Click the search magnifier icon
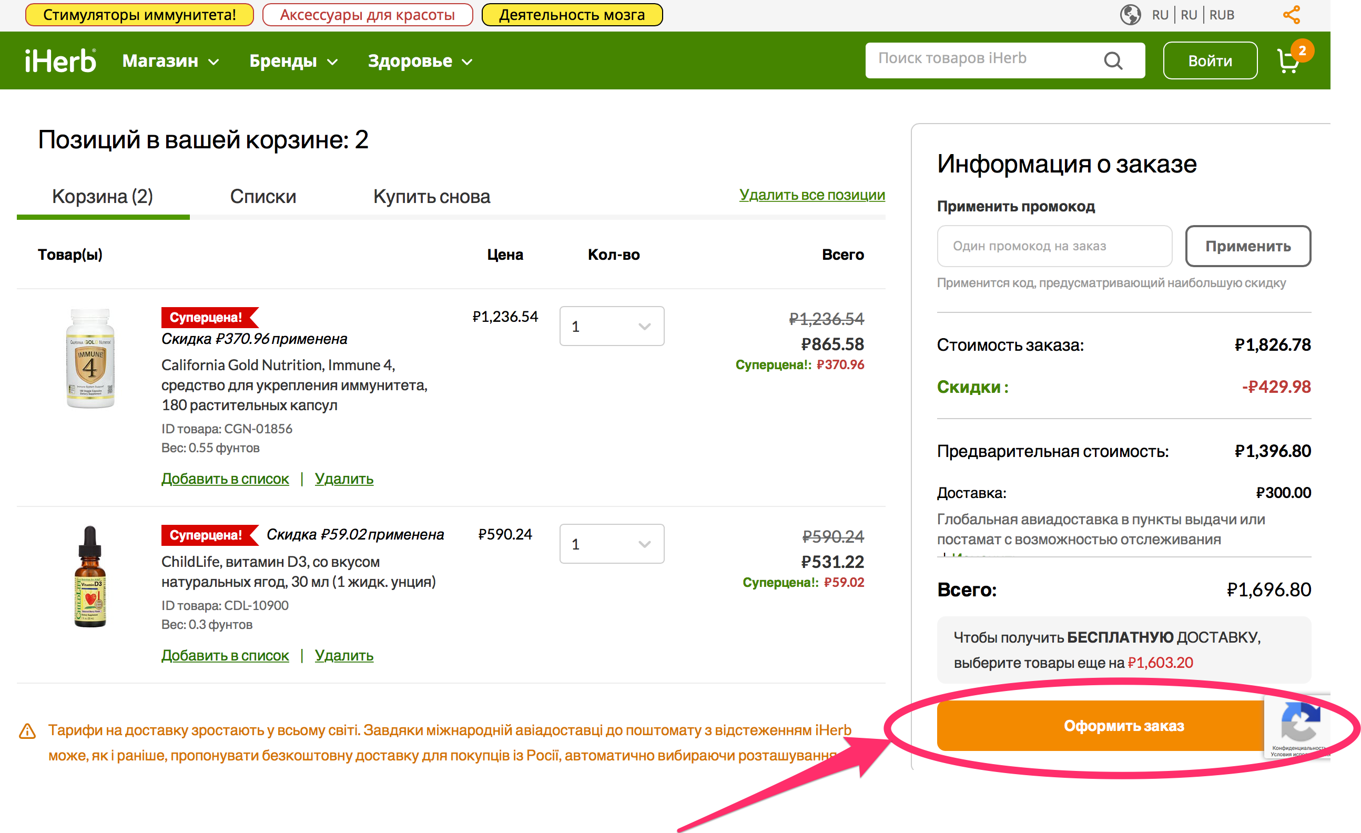1361x833 pixels. pyautogui.click(x=1113, y=60)
